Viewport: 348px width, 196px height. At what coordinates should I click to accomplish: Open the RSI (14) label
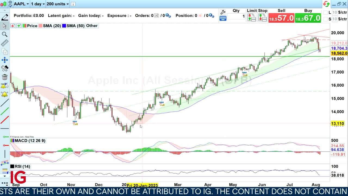click(x=20, y=166)
